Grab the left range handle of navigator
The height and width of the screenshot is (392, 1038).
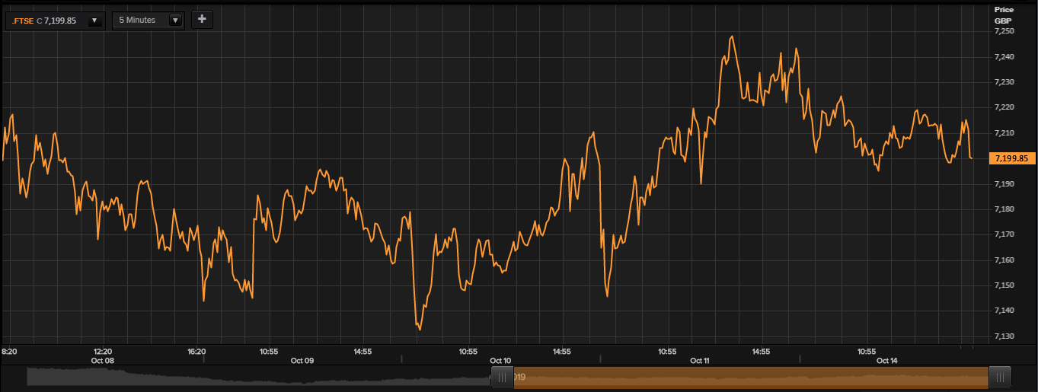coord(502,378)
